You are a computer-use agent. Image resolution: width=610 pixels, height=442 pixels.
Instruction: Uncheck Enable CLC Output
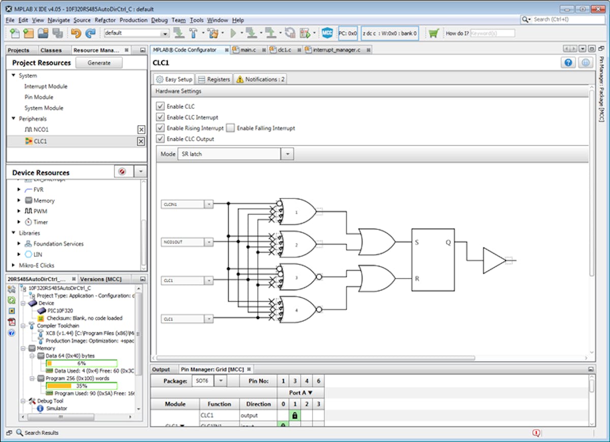click(160, 139)
